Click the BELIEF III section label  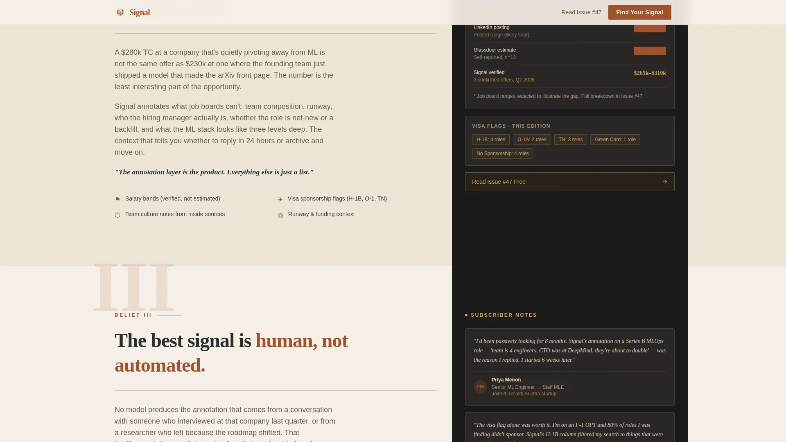click(x=133, y=315)
